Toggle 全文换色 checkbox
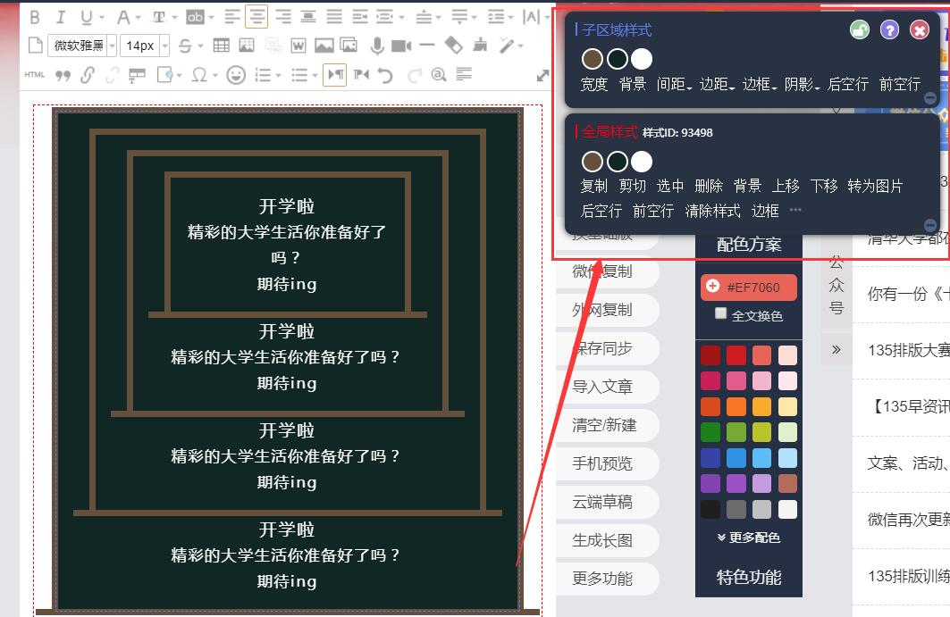The image size is (950, 617). (720, 313)
